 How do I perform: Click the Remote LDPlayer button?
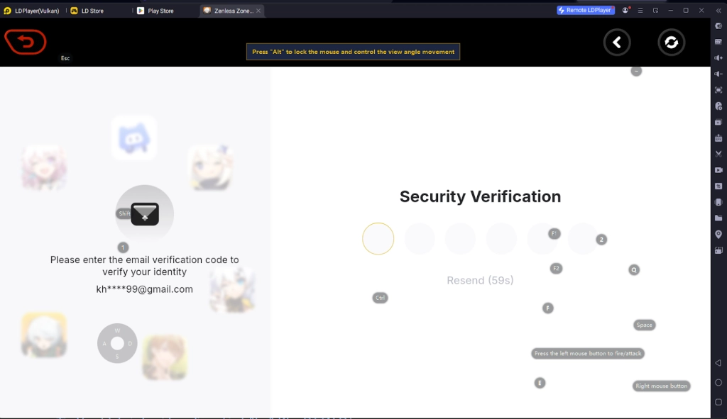point(586,10)
